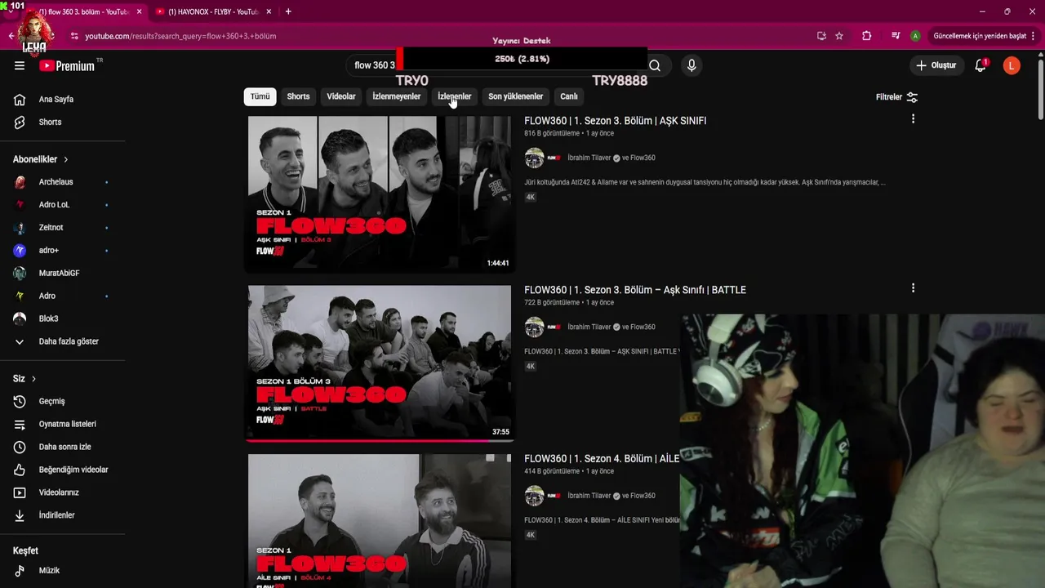This screenshot has width=1045, height=588.
Task: Open the account avatar menu
Action: (x=1012, y=65)
